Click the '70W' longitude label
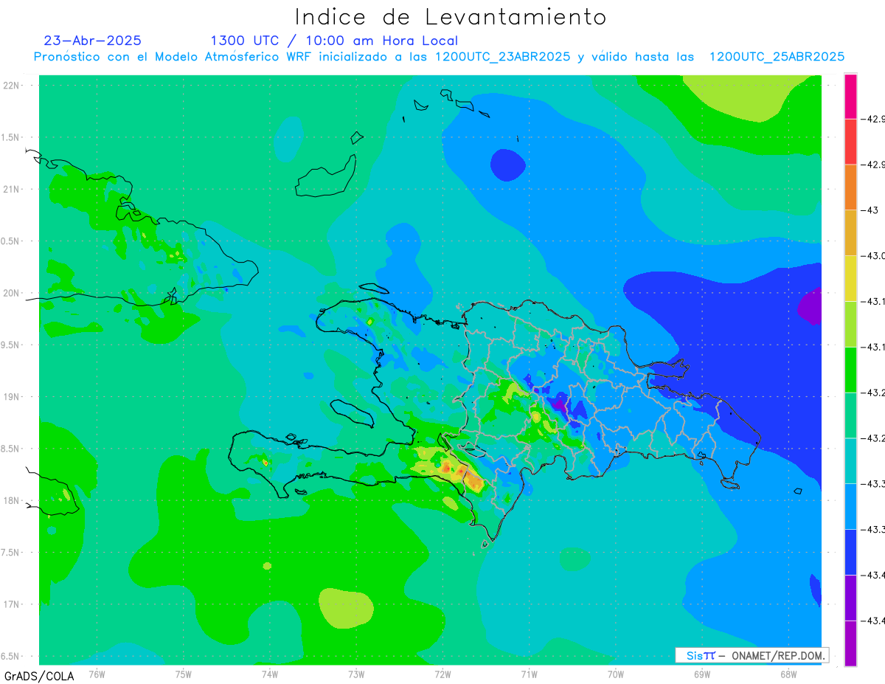885x684 pixels. tap(616, 674)
